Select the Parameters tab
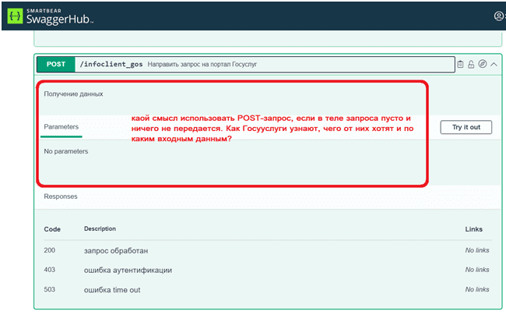 click(61, 127)
